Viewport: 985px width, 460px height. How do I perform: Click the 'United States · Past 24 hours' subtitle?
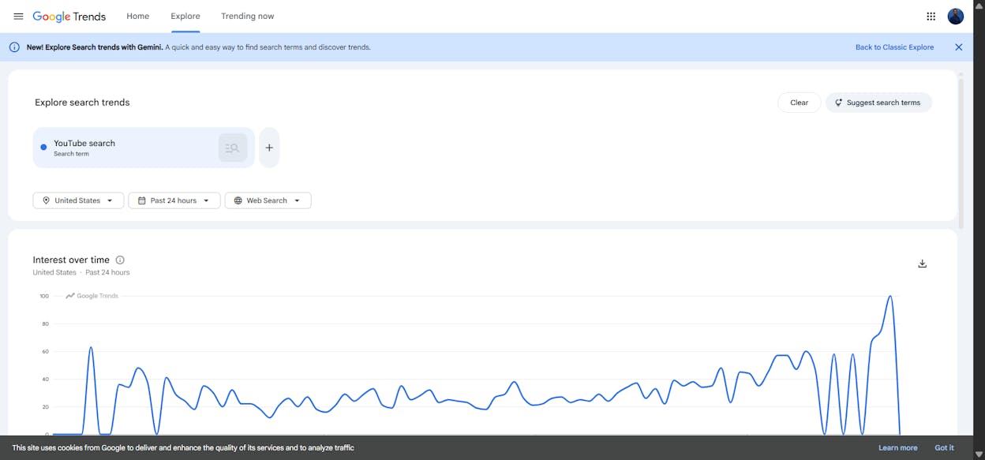click(81, 272)
